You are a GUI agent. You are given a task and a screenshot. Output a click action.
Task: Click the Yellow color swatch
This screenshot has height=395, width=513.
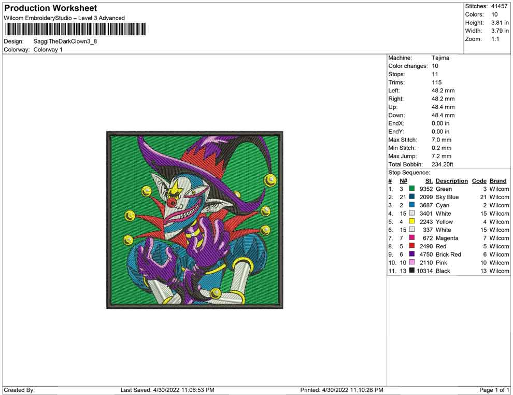[x=411, y=221]
